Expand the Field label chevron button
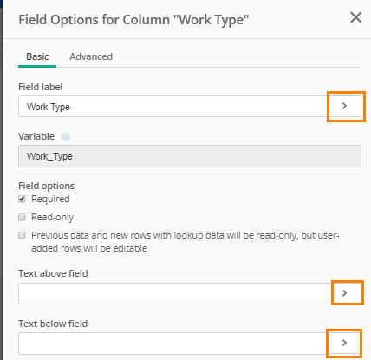This screenshot has height=360, width=371. tap(344, 106)
